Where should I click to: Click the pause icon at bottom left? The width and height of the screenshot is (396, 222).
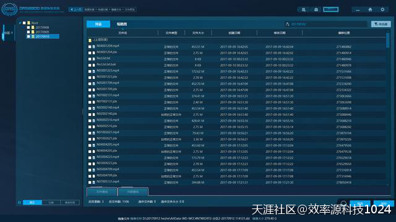tap(19, 202)
